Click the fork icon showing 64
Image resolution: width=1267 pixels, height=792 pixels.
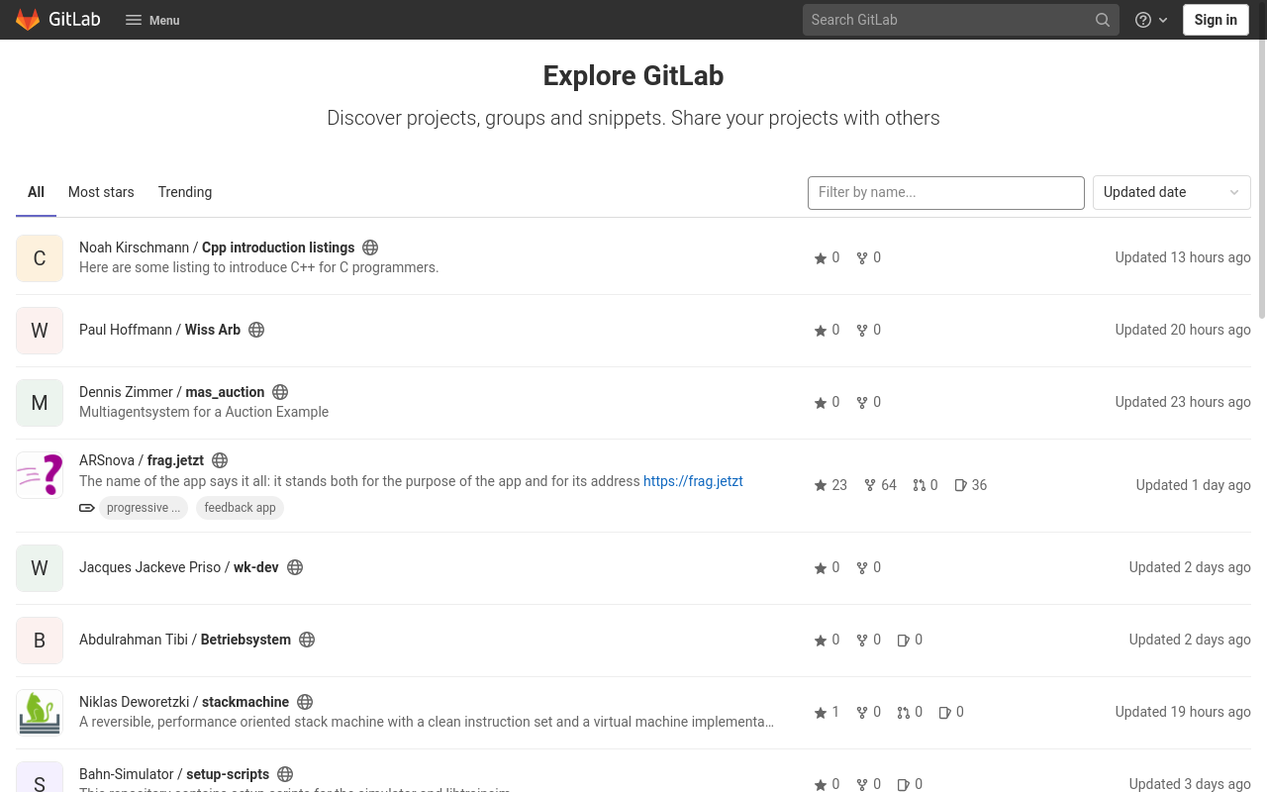[x=870, y=485]
